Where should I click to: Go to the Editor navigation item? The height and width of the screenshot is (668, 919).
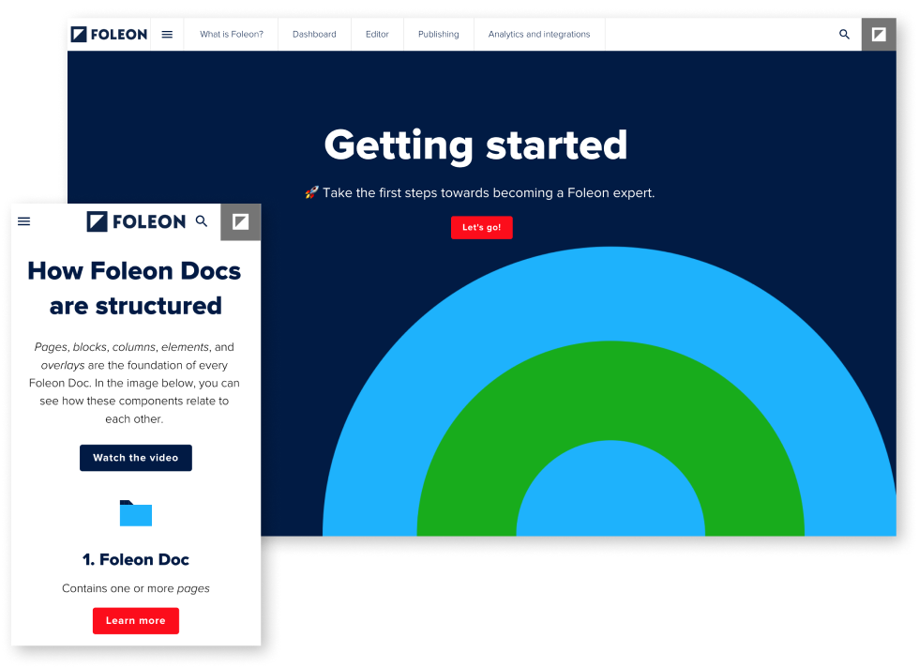(x=377, y=35)
